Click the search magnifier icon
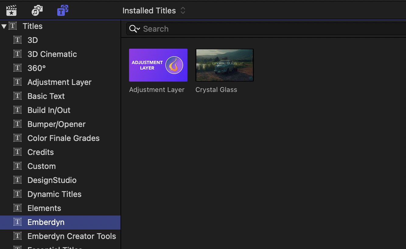 point(133,29)
